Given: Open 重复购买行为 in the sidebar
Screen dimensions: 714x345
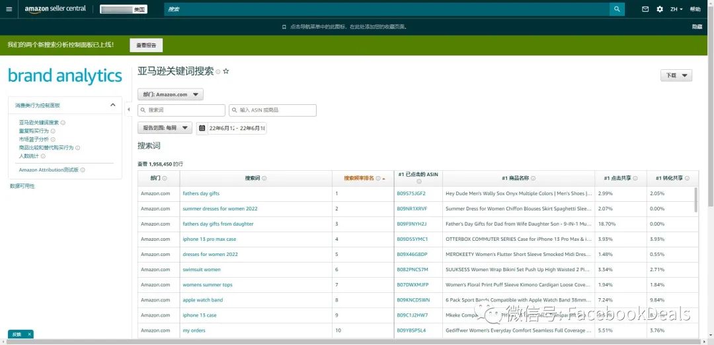Looking at the screenshot, I should (x=34, y=131).
